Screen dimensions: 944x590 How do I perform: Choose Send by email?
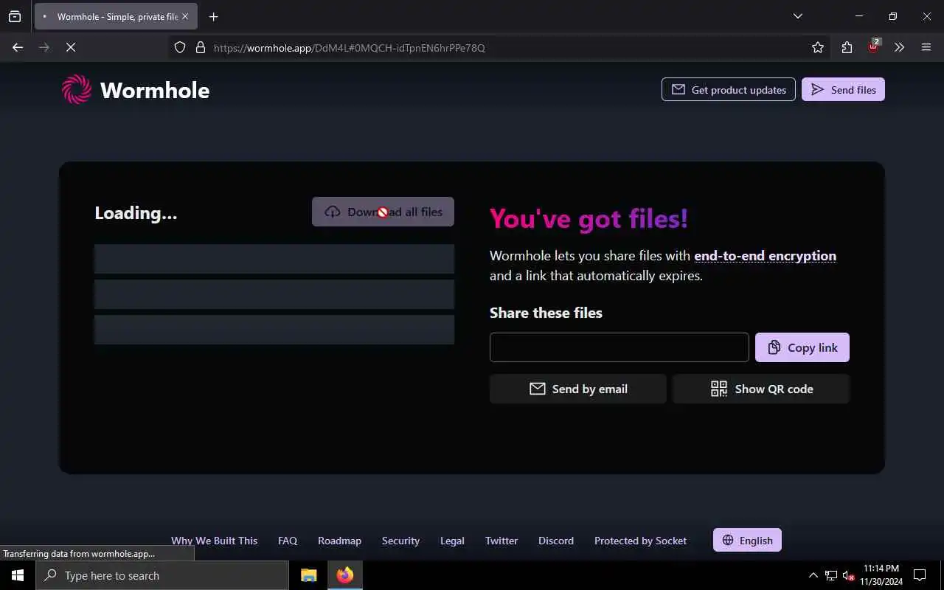coord(578,389)
